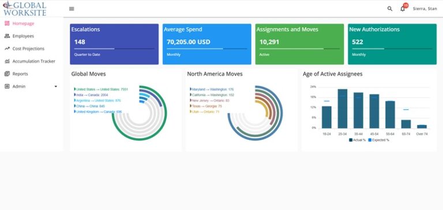Select the 18-24 age bar
The width and height of the screenshot is (443, 210).
(326, 117)
